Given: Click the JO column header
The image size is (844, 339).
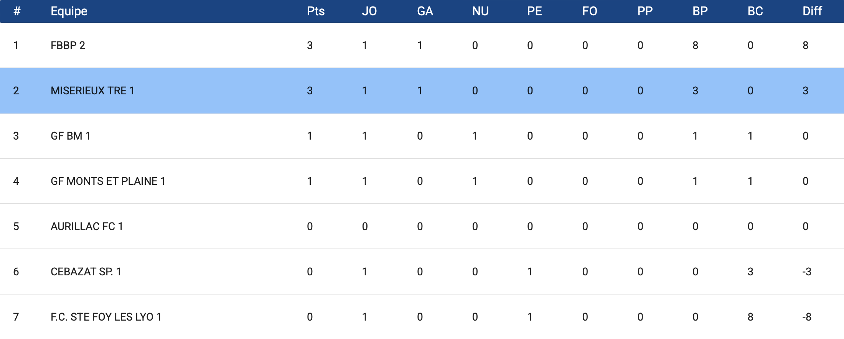Looking at the screenshot, I should pyautogui.click(x=369, y=11).
